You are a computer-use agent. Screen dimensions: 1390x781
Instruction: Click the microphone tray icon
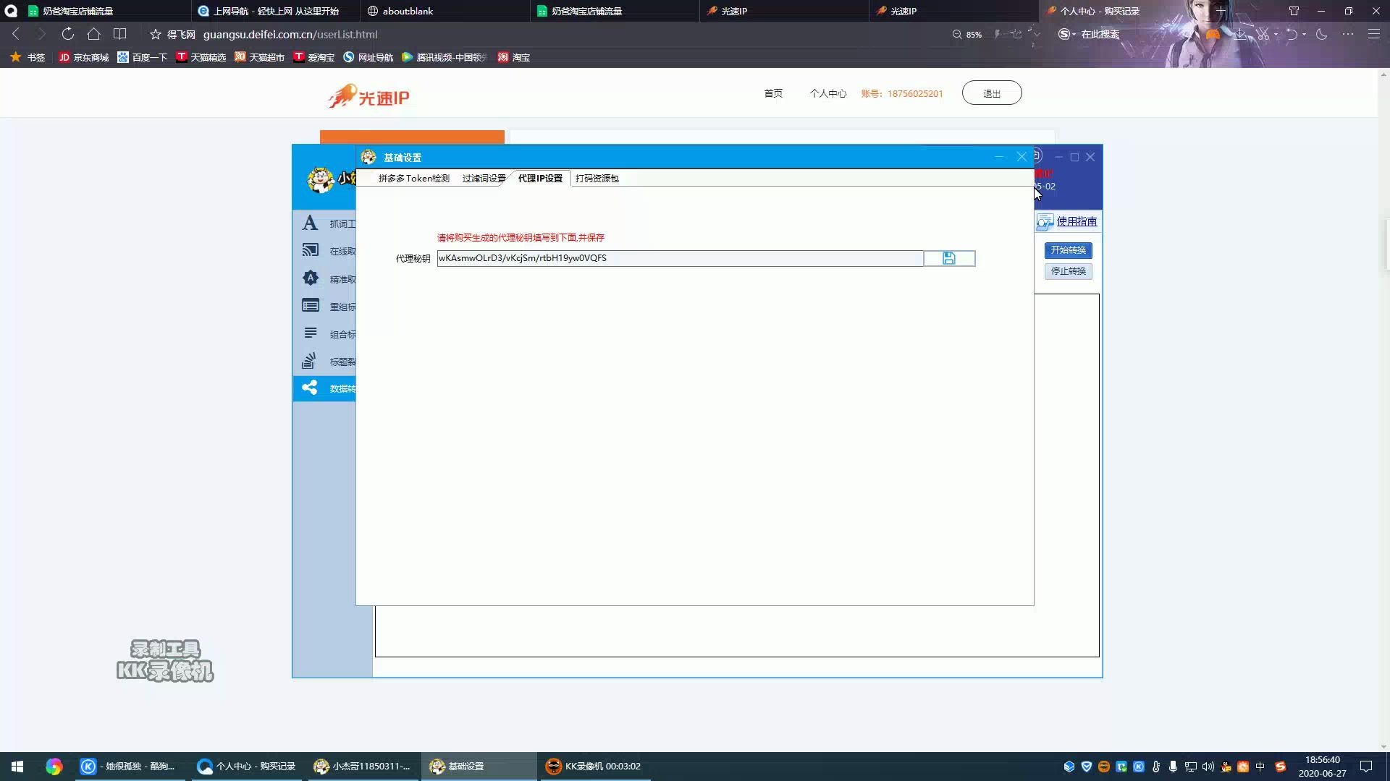[1173, 767]
